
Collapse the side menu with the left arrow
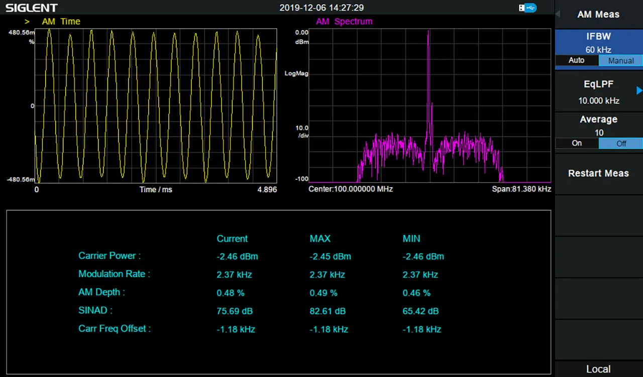point(558,14)
